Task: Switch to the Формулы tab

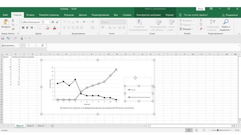Action: click(69, 15)
